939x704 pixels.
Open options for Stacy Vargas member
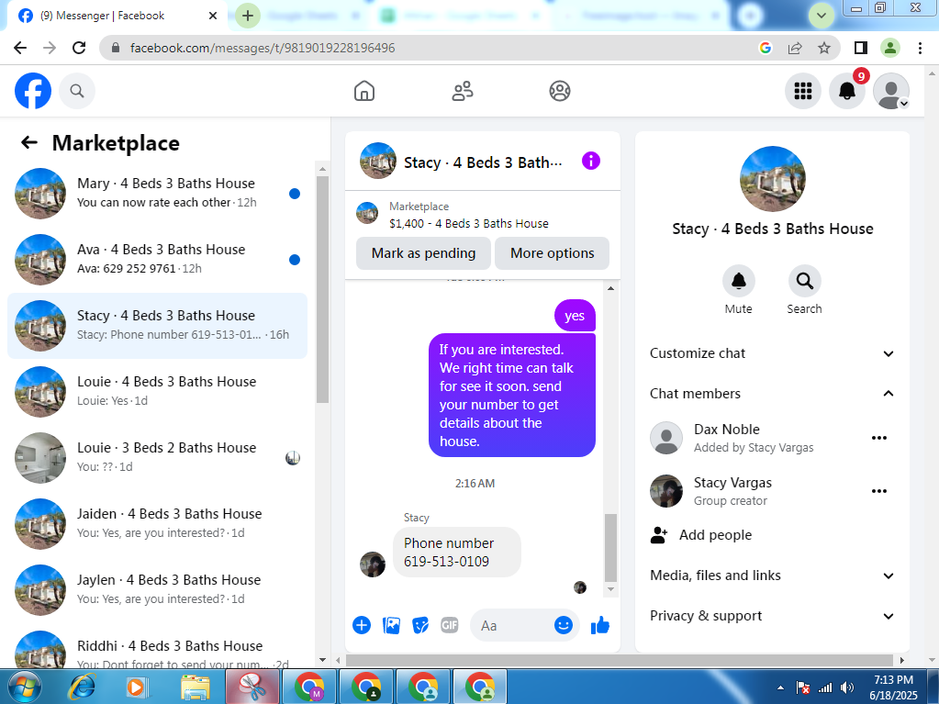click(x=879, y=491)
